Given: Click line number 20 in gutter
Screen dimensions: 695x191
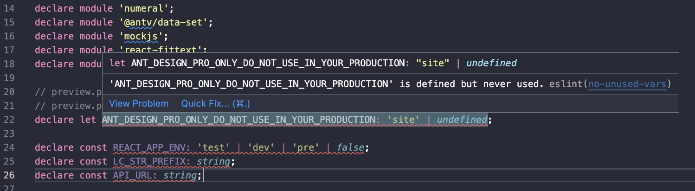Looking at the screenshot, I should [9, 92].
